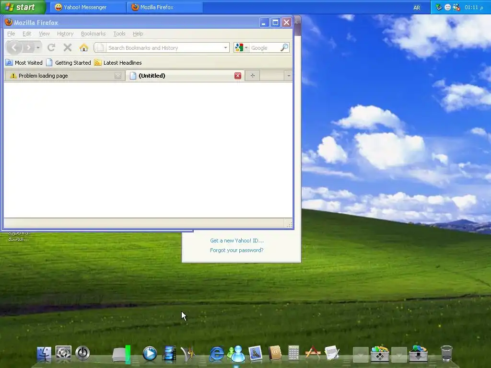Reload the page with the refresh icon

point(51,47)
